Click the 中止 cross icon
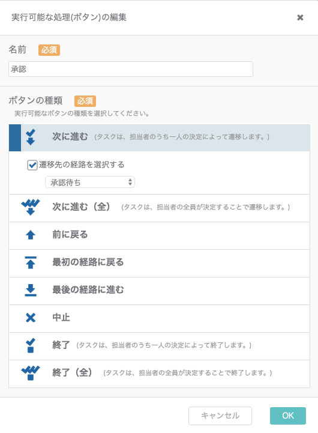Image resolution: width=318 pixels, height=433 pixels. click(31, 318)
